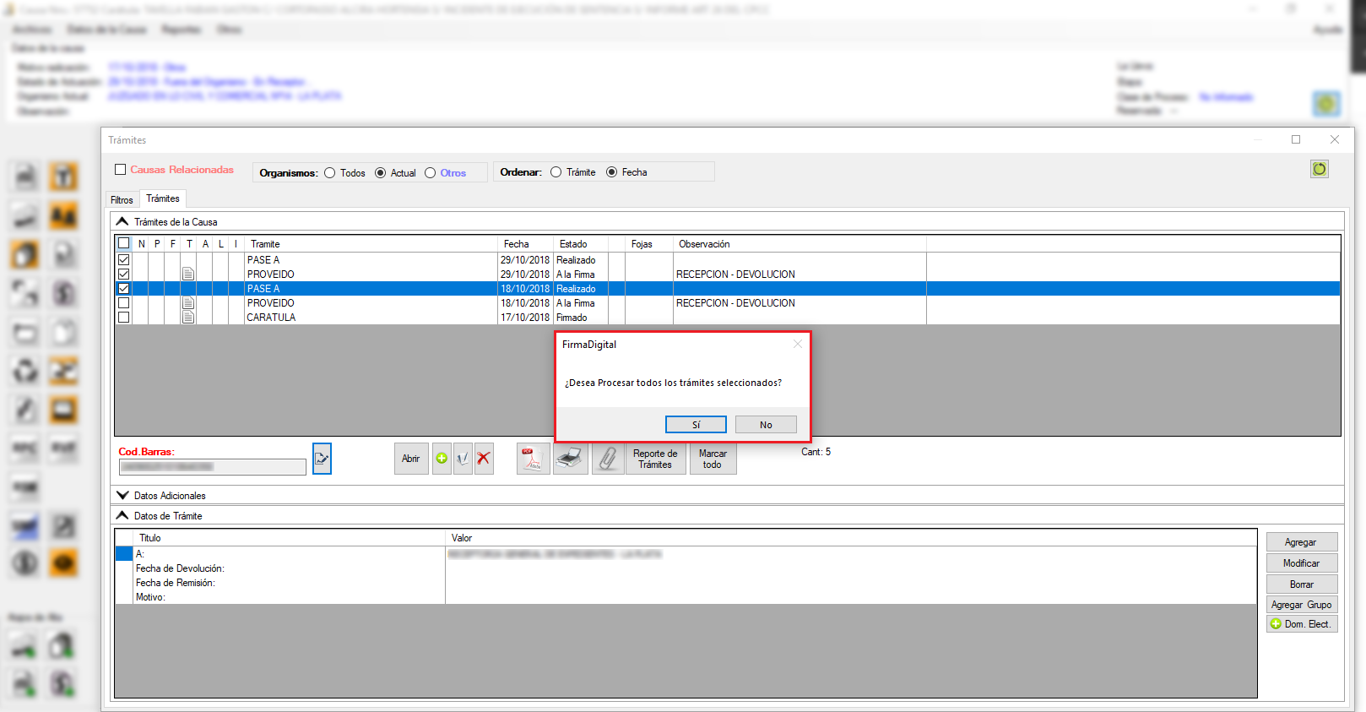Confirm processing by clicking Sí

(696, 425)
